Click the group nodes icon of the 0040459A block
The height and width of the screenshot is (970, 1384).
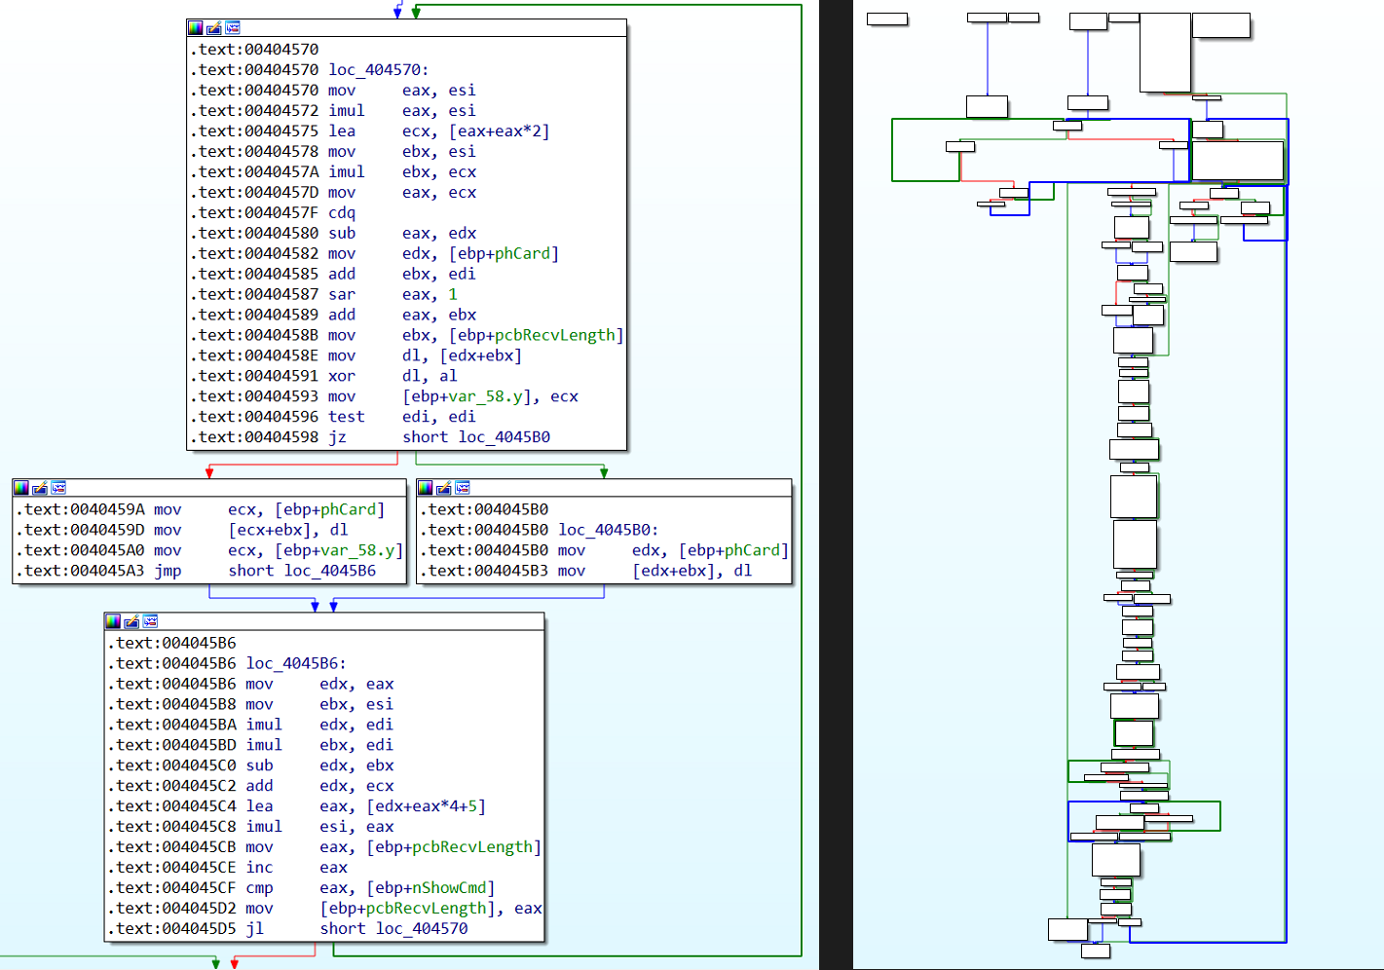tap(58, 488)
